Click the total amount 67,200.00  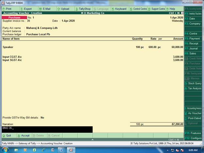178,124
